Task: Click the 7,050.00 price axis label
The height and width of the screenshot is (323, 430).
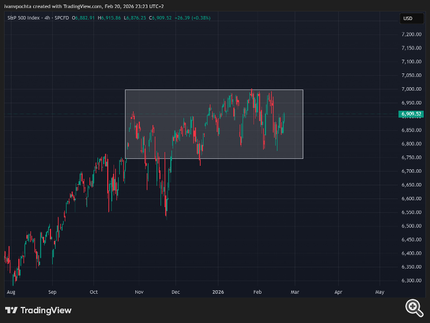Action: (x=411, y=75)
